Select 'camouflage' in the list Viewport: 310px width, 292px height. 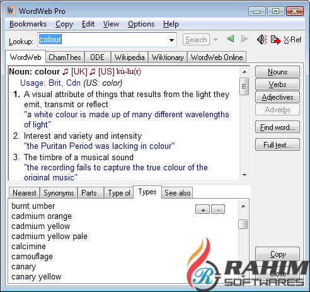pos(32,257)
